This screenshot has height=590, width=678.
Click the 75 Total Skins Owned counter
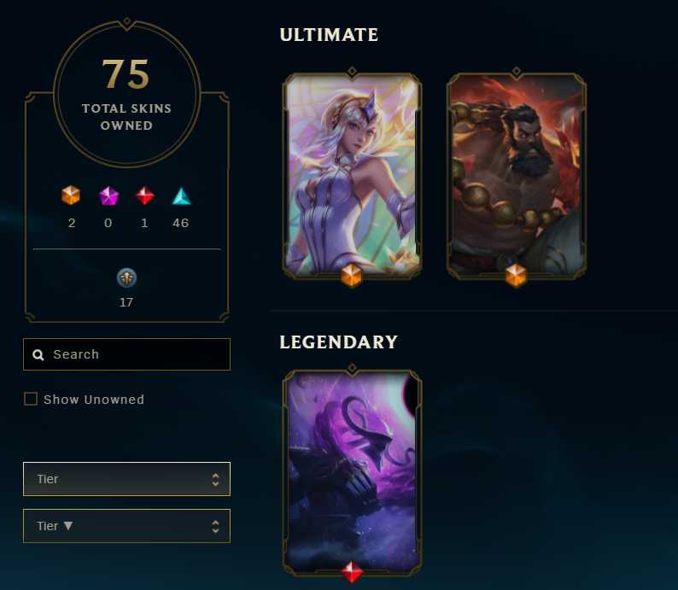[x=126, y=93]
